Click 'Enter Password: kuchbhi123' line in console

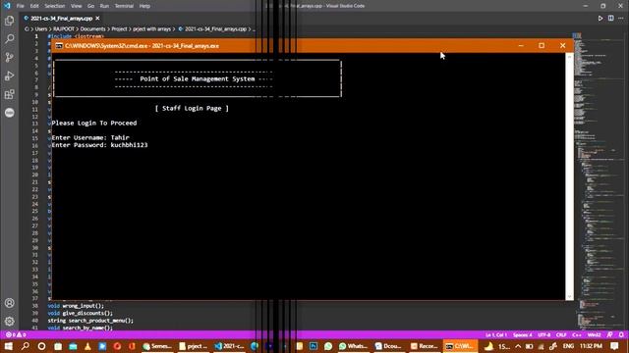(99, 145)
